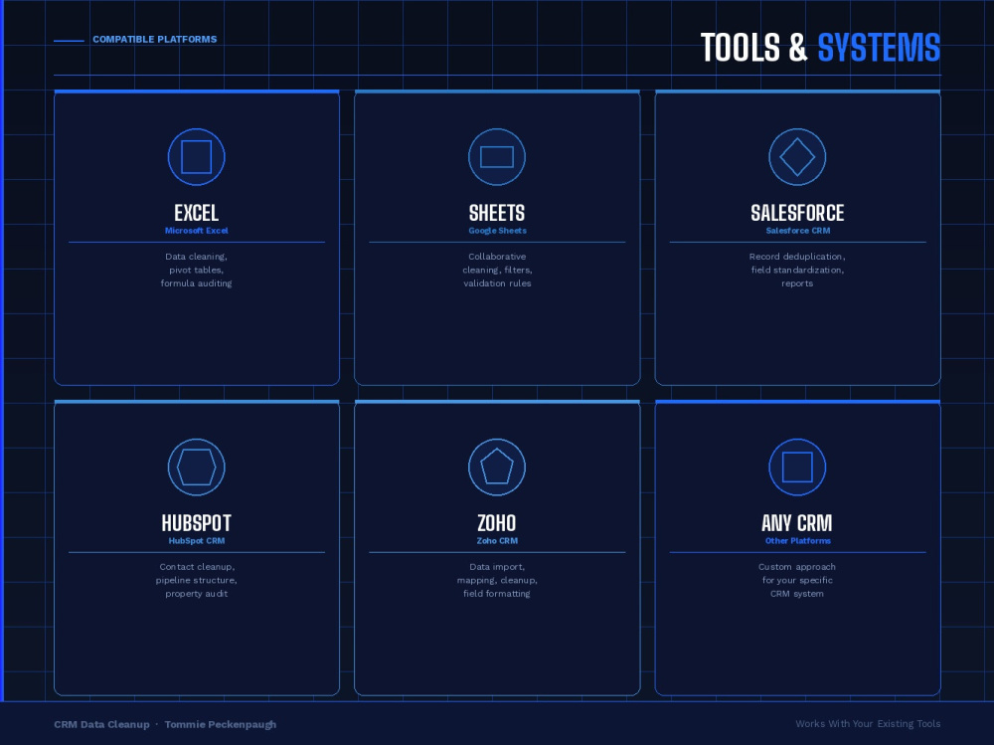The height and width of the screenshot is (745, 994).
Task: Click the HubSpot CRM subtitle
Action: [x=197, y=541]
